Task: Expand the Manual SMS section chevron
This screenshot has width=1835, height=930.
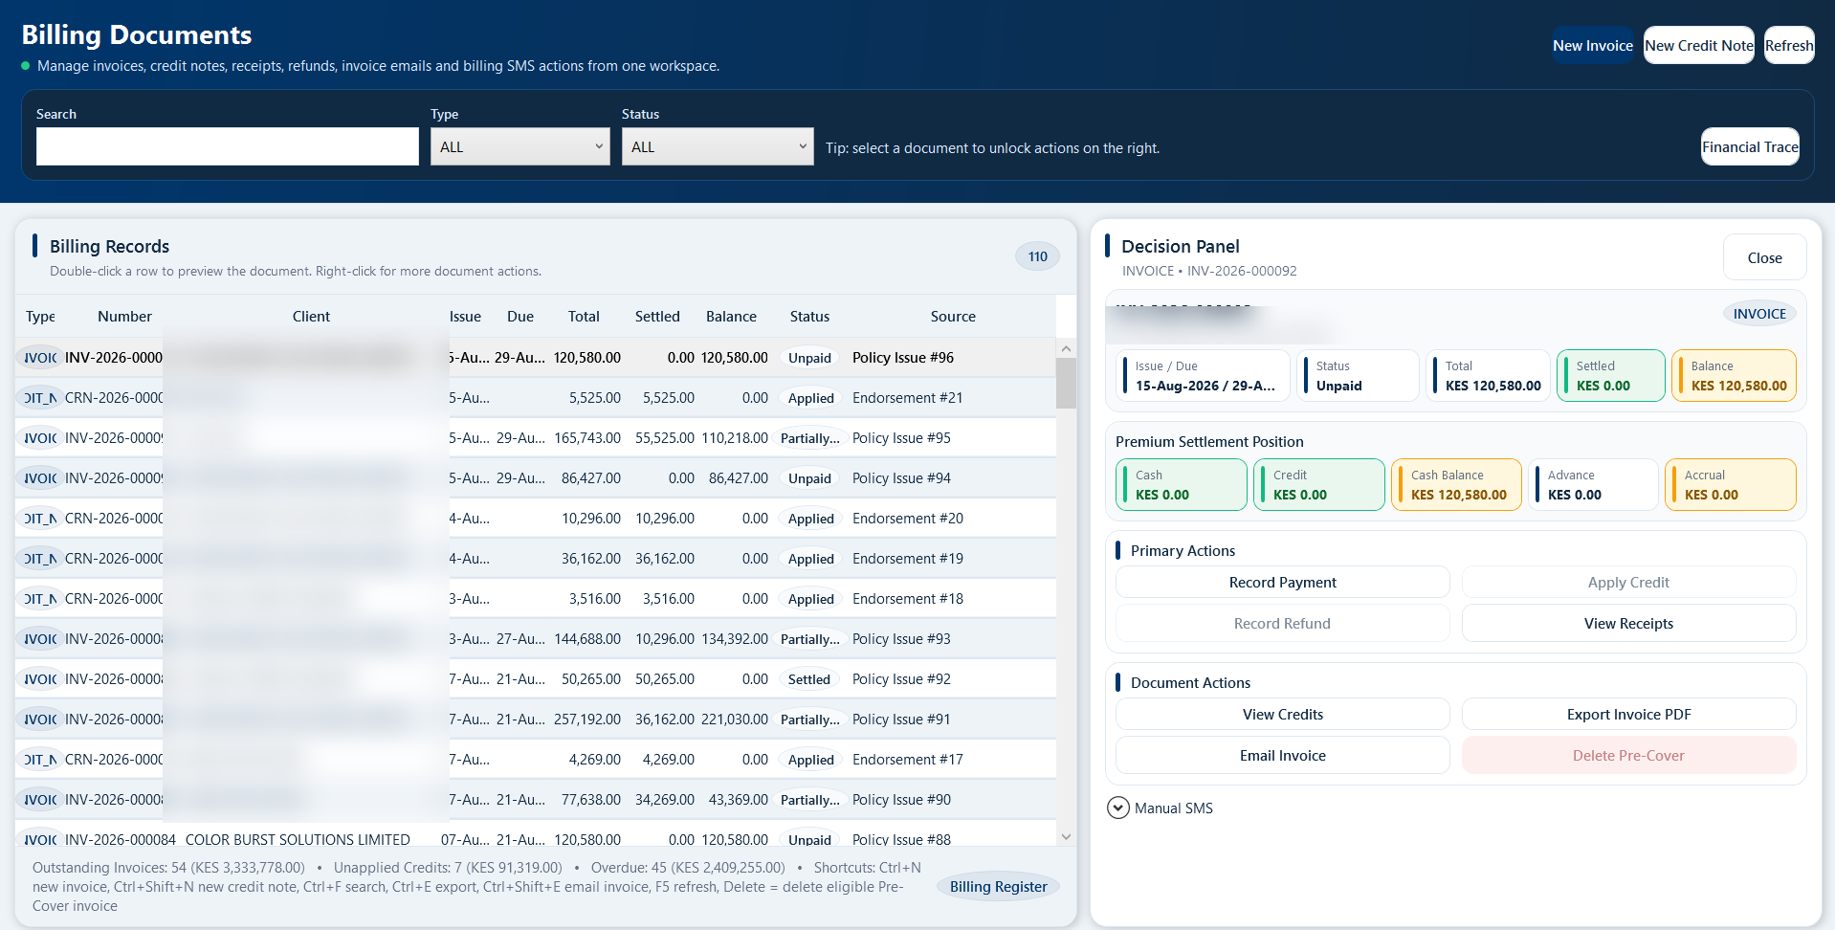Action: (1117, 808)
